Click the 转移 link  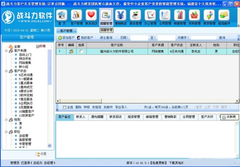coord(87,107)
